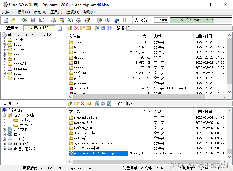This screenshot has height=171, width=233.
Task: Click the boot properties check icon
Action: [60, 28]
